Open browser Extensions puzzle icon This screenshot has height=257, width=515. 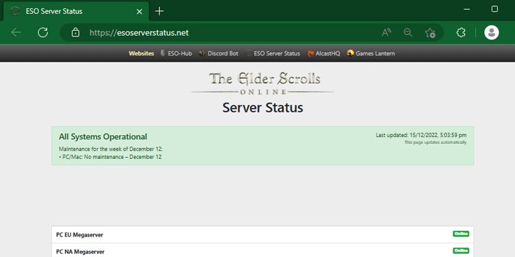pyautogui.click(x=461, y=32)
